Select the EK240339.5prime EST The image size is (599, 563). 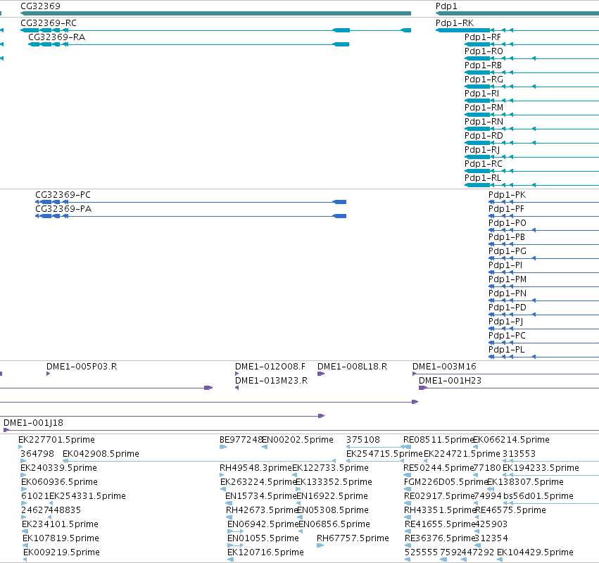click(58, 468)
